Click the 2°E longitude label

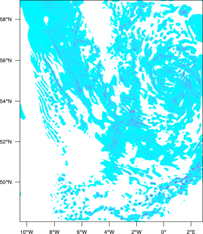[191, 232]
